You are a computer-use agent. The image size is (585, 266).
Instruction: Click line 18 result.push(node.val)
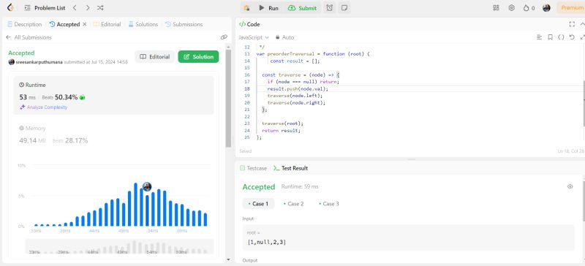pos(298,89)
